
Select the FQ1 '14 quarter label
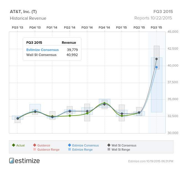point(52,27)
